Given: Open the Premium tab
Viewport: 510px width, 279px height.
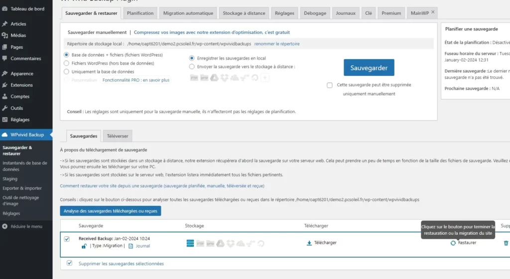Looking at the screenshot, I should pos(391,13).
